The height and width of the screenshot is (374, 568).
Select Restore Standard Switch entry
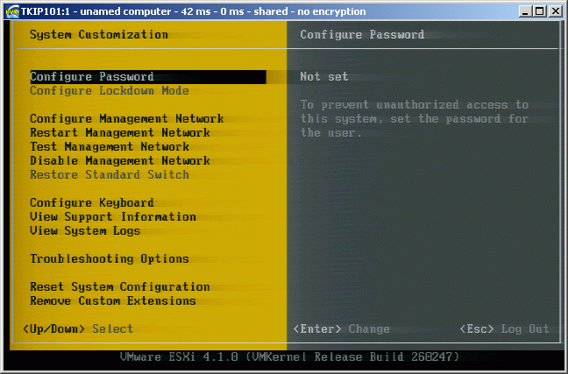[110, 175]
